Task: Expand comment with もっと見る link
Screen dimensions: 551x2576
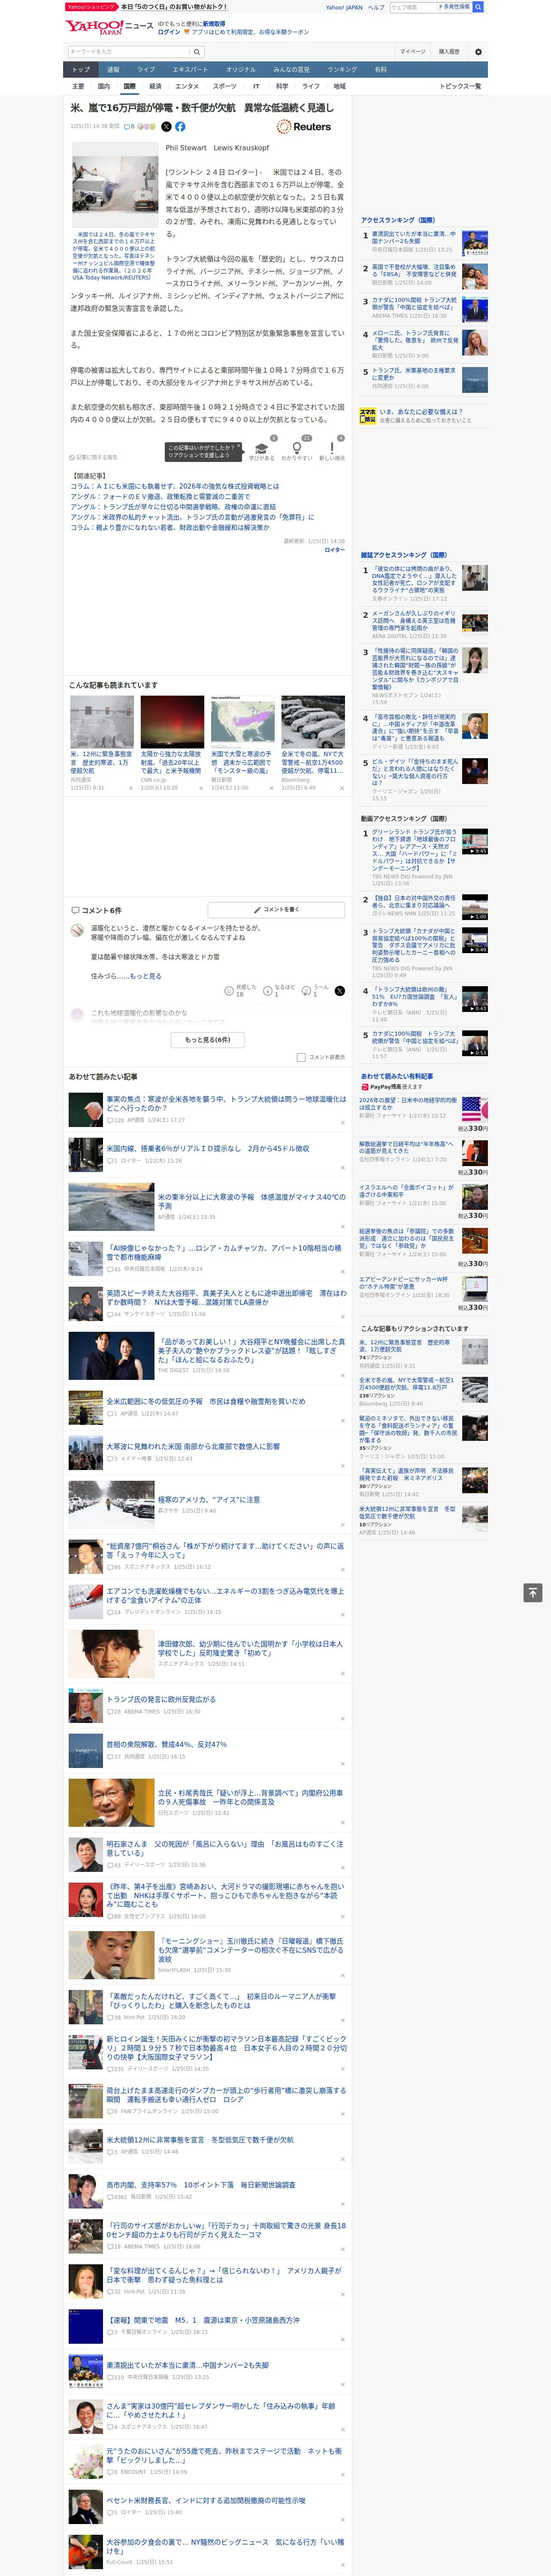Action: pos(146,976)
